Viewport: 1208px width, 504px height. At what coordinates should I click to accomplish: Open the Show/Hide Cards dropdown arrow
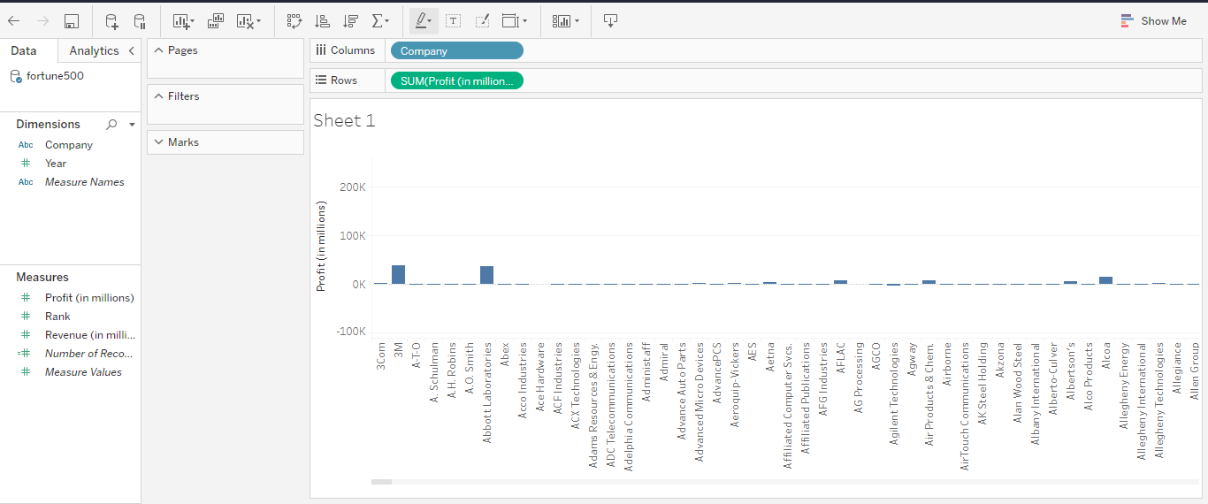coord(577,21)
